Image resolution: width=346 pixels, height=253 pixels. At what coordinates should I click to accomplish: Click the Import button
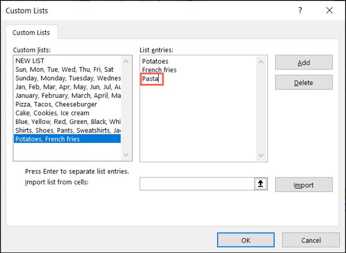(x=303, y=185)
